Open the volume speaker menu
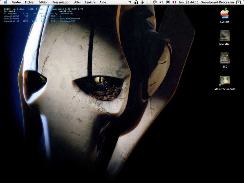 (161, 2)
